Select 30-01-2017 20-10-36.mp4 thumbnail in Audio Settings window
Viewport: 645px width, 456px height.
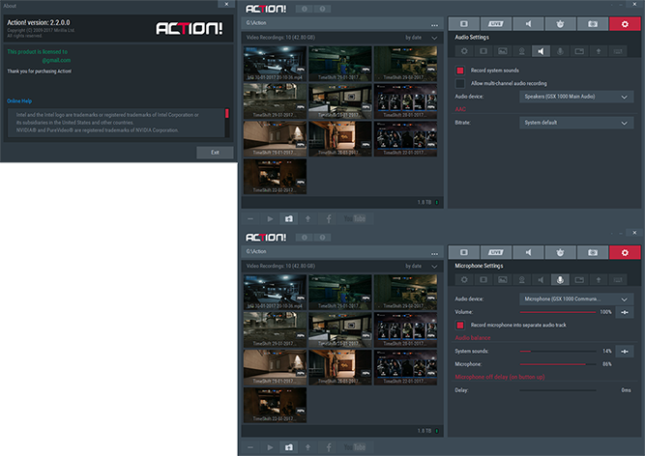(275, 63)
